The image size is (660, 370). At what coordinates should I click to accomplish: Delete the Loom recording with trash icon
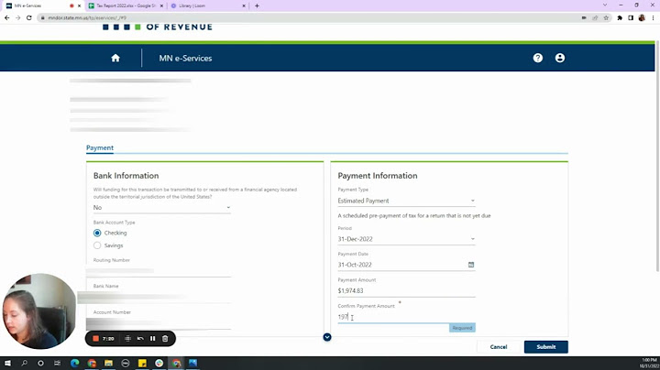point(165,339)
